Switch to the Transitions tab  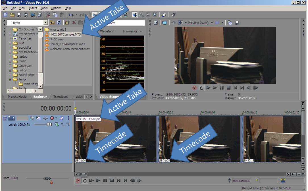(x=61, y=97)
